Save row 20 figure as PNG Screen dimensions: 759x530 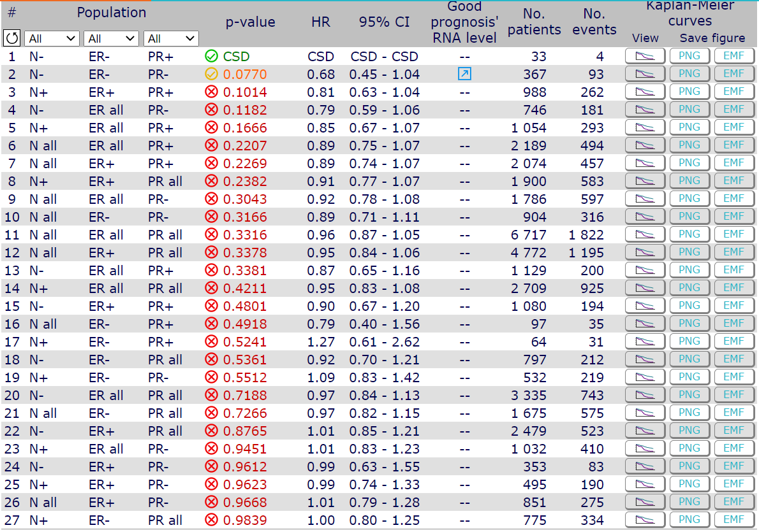tap(689, 395)
